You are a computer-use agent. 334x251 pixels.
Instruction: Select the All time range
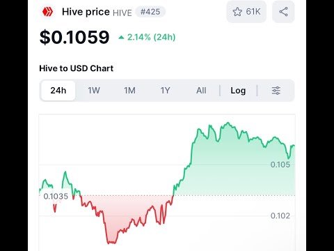pyautogui.click(x=201, y=91)
